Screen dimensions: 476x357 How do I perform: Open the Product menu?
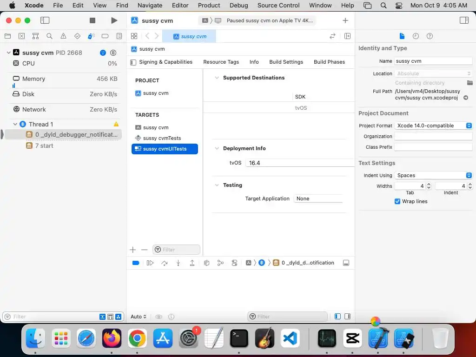click(209, 5)
